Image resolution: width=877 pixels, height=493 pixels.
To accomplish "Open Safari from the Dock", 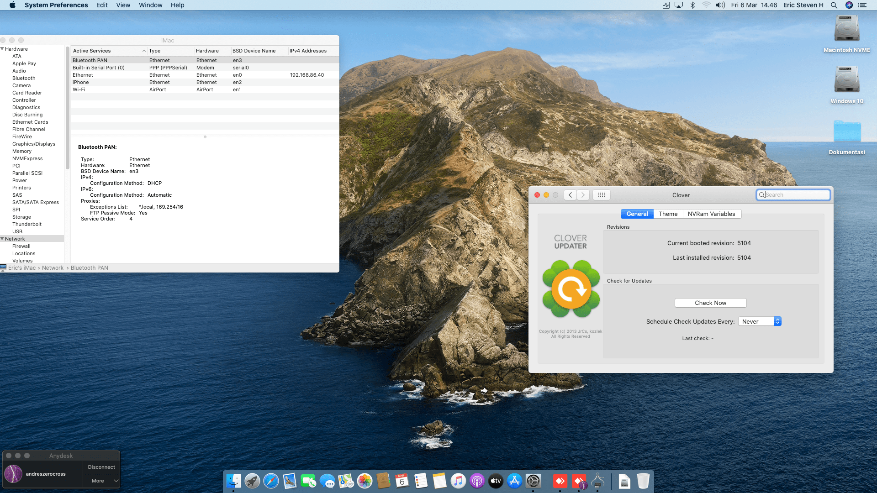I will tap(271, 481).
